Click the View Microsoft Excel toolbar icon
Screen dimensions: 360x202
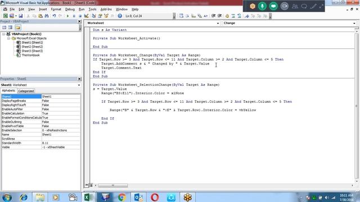[x=5, y=16]
